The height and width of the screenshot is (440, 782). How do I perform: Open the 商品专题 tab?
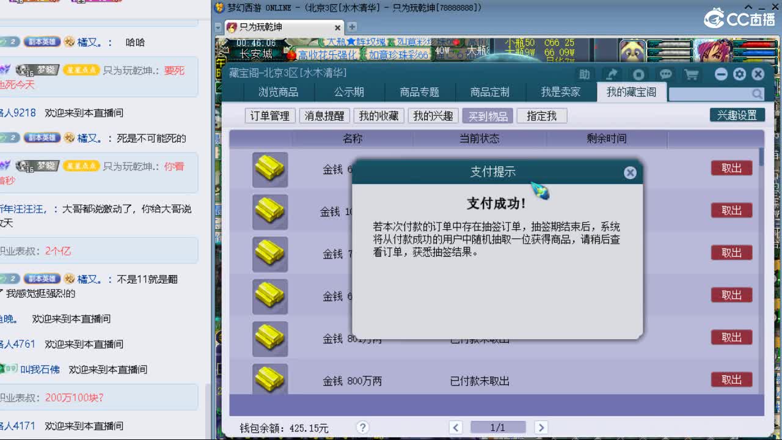tap(420, 92)
